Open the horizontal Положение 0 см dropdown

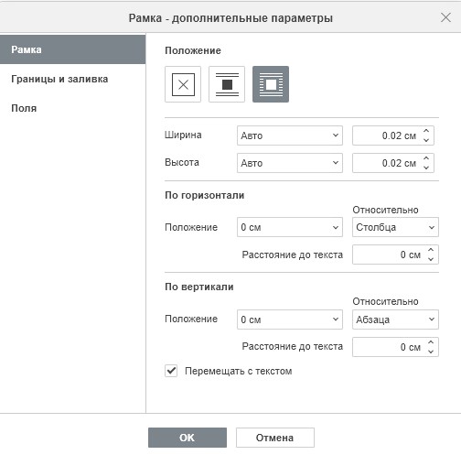click(290, 227)
